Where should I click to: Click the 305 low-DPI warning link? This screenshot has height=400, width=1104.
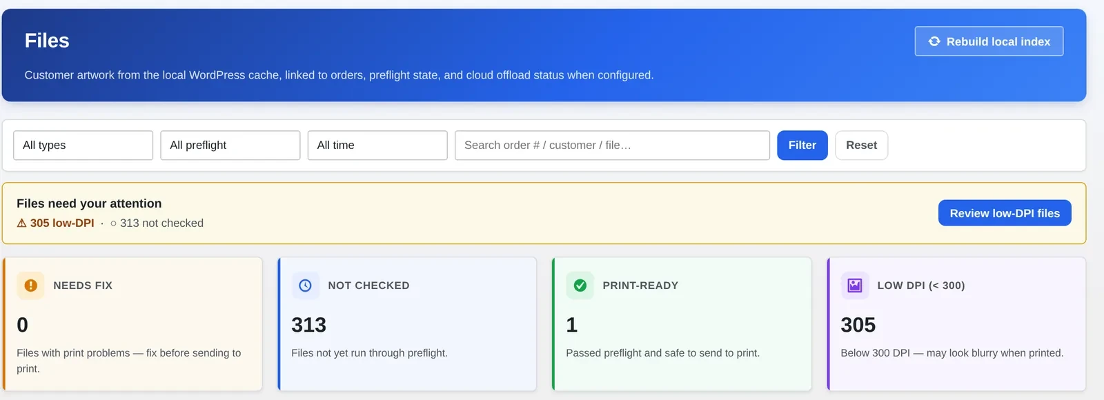[55, 223]
